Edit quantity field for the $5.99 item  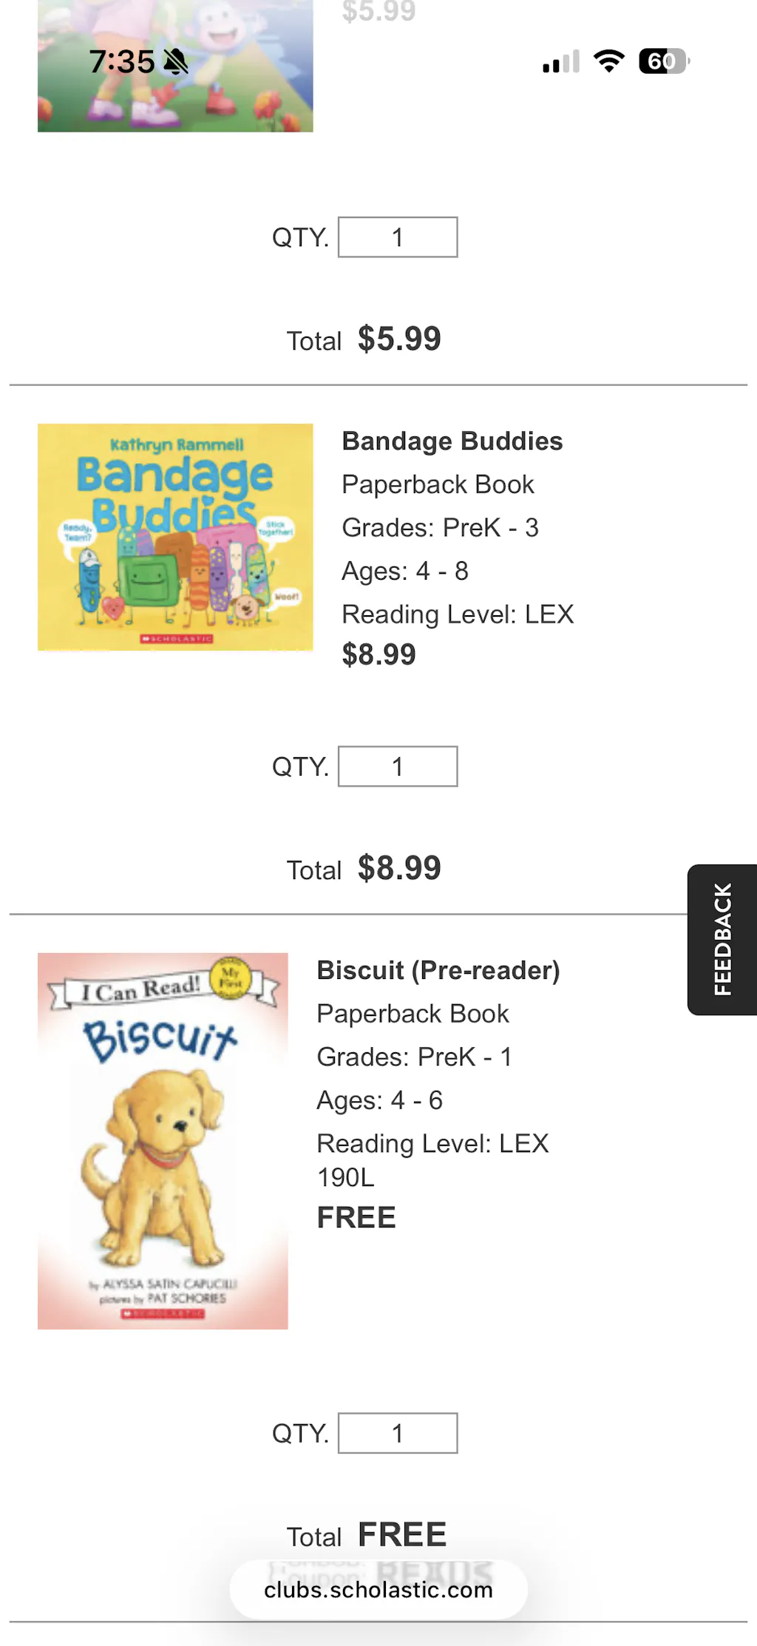pos(398,237)
